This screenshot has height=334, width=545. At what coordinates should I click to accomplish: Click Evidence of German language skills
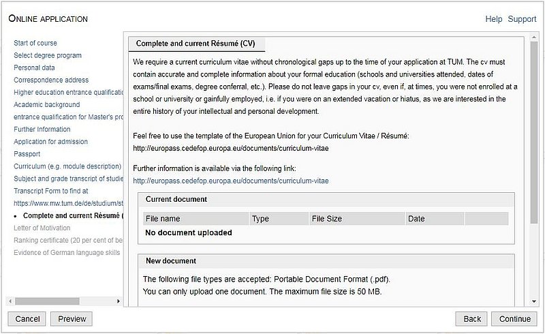(x=67, y=253)
